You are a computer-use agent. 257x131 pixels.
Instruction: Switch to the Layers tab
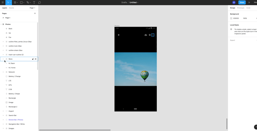click(4, 8)
